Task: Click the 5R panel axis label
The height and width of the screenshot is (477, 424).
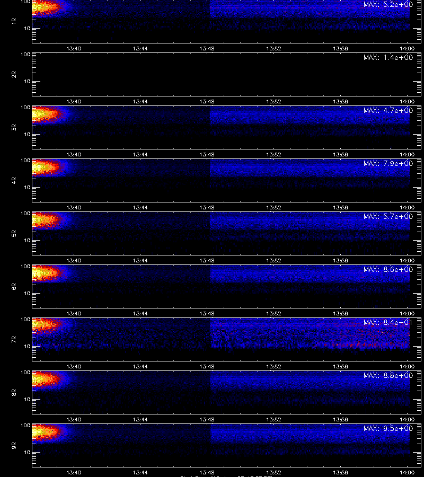Action: (14, 234)
